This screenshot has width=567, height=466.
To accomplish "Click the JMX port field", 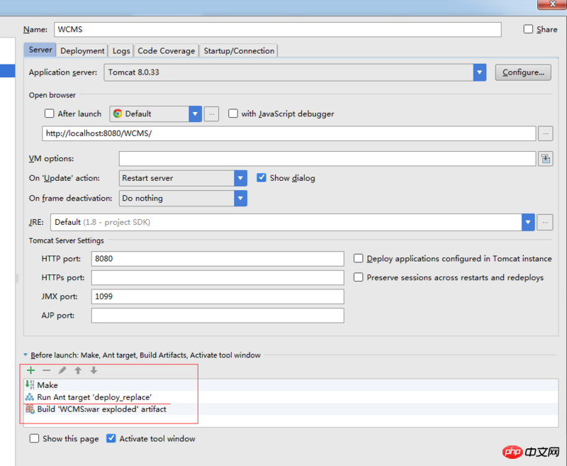I will pyautogui.click(x=218, y=296).
